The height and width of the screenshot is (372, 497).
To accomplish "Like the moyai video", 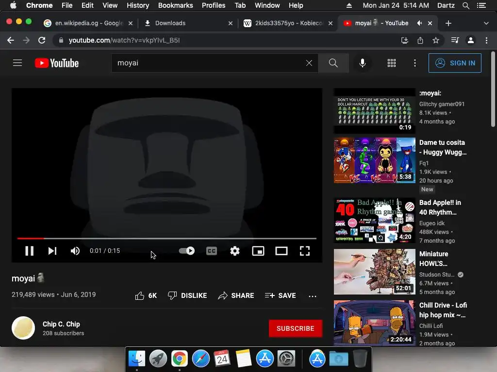I will click(x=146, y=295).
